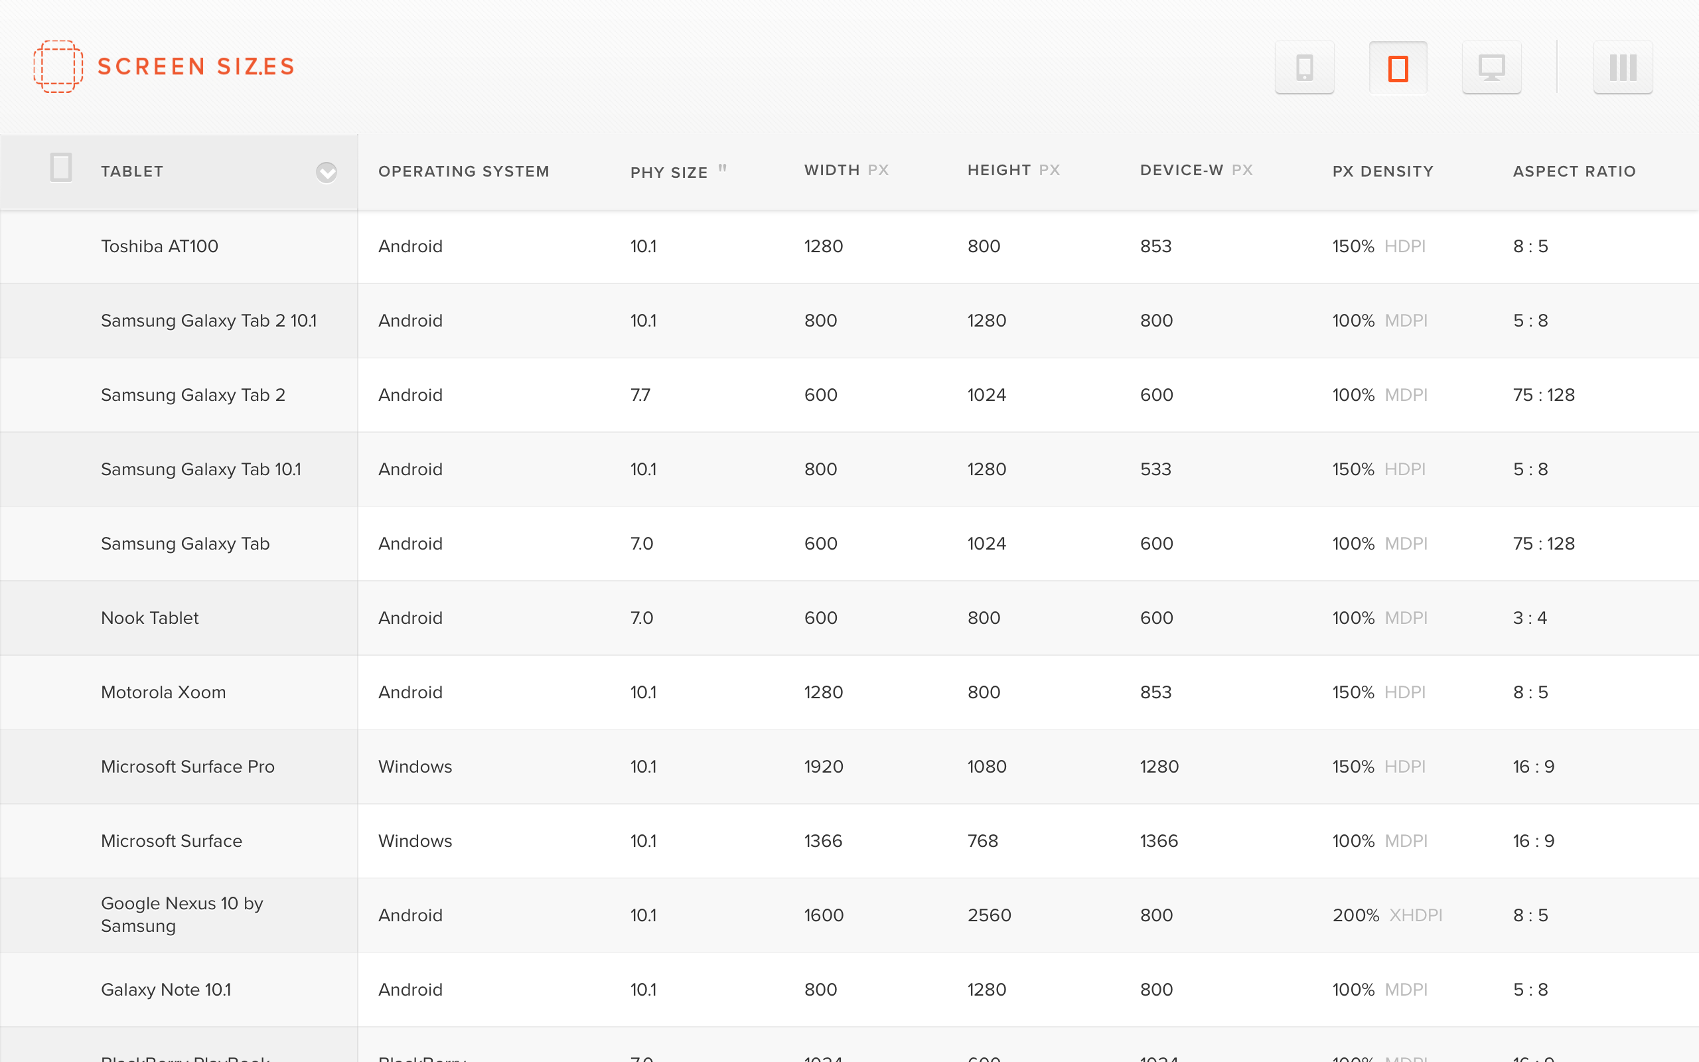Click 200% XHDPI density value
The image size is (1699, 1062).
[x=1387, y=916]
